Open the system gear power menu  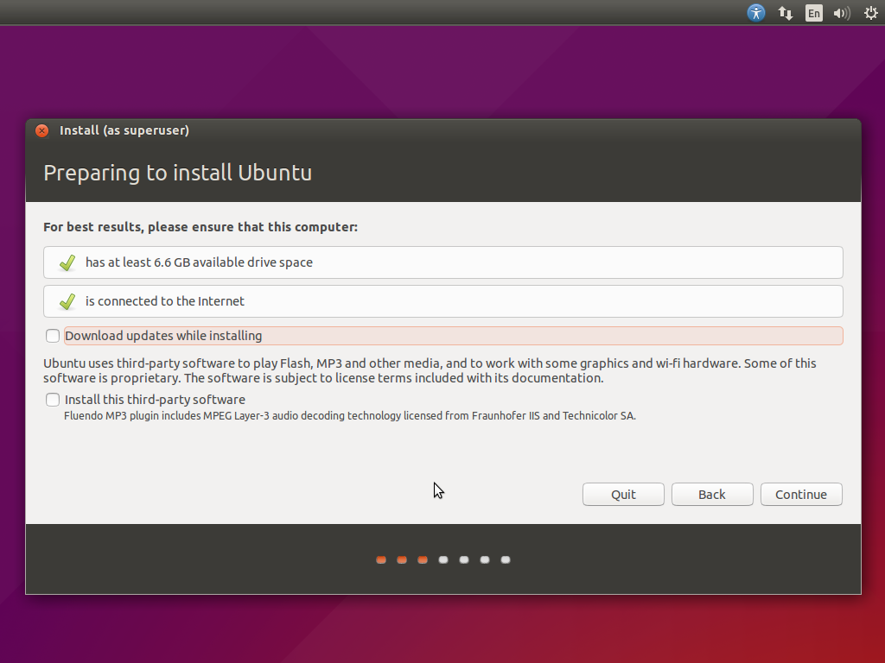coord(870,13)
